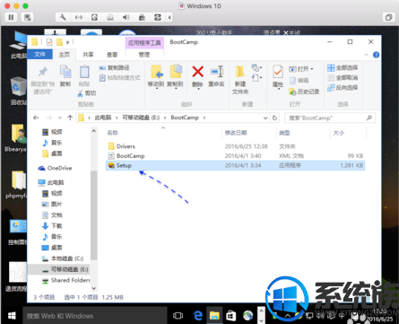
Task: Collapse the ribbon with the chevron
Action: click(366, 55)
